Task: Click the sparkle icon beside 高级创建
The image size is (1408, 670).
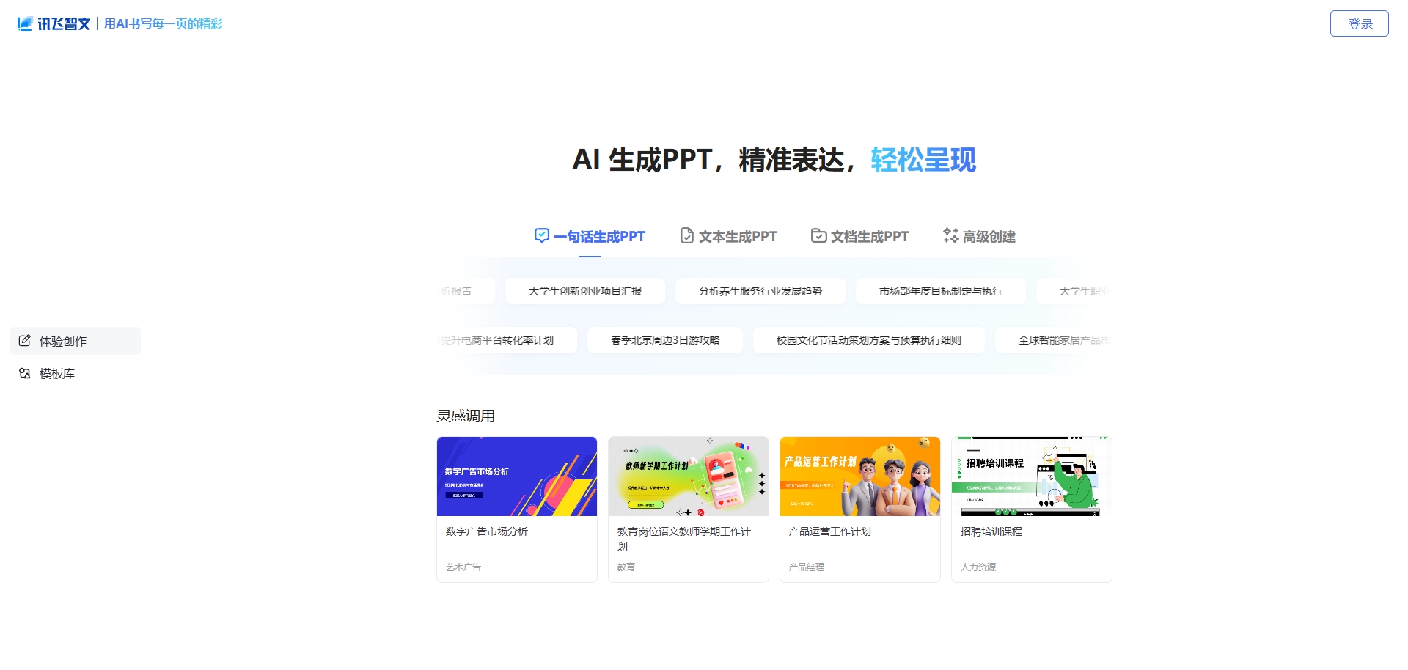Action: click(x=950, y=235)
